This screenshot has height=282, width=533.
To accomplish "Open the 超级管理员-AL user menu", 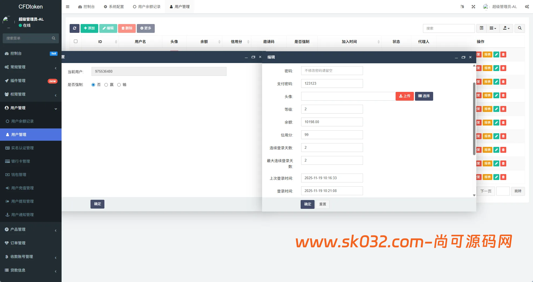I will pos(500,7).
